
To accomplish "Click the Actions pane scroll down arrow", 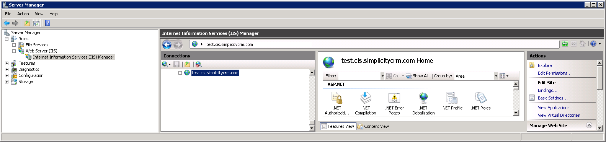I will pos(600,128).
